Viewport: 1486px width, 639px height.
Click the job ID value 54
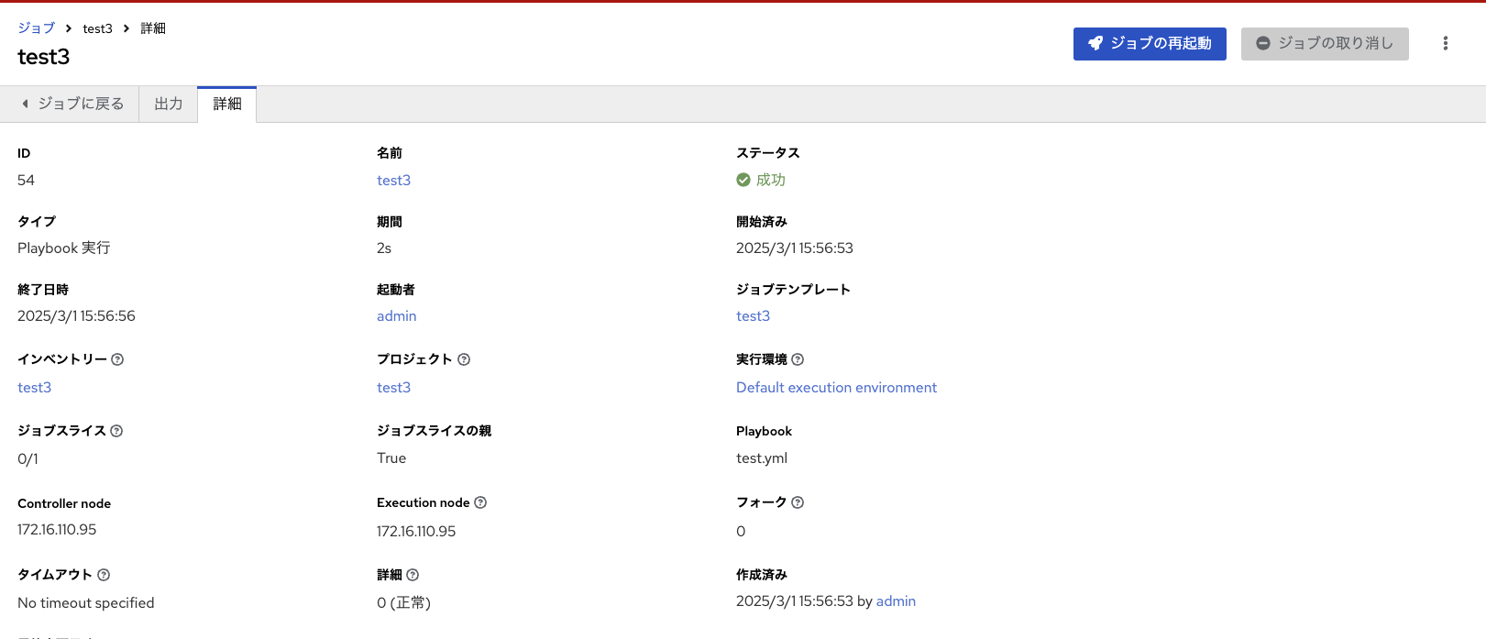tap(26, 180)
